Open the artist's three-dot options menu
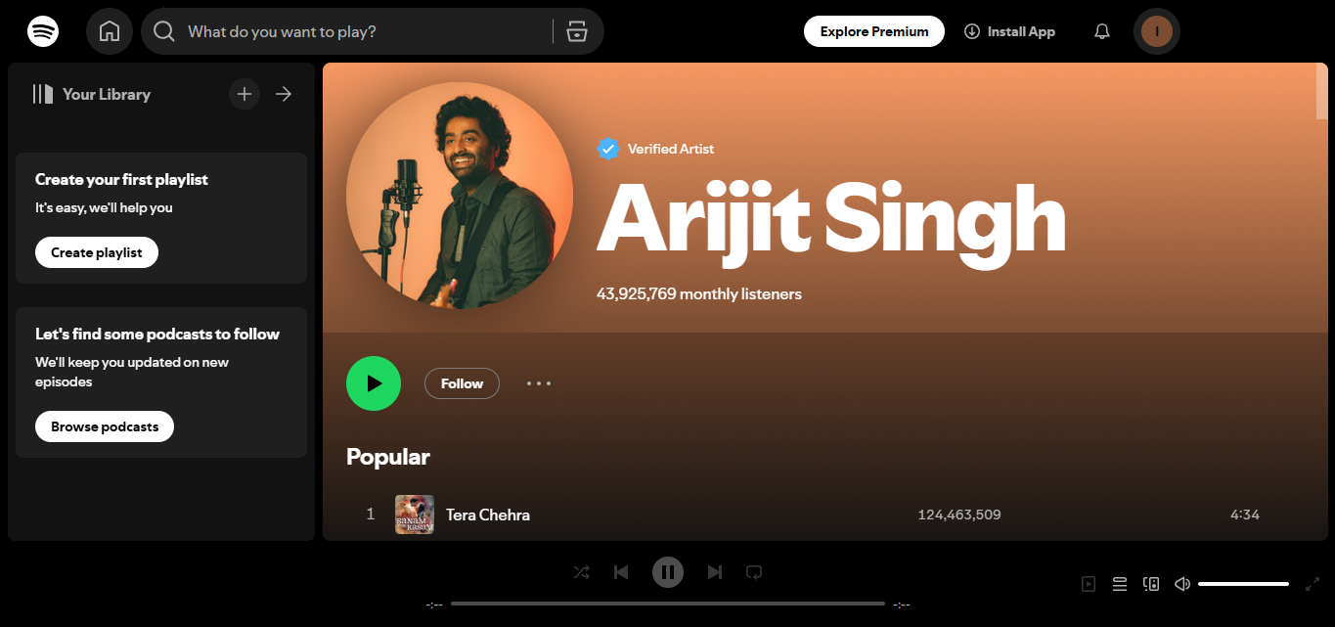The image size is (1335, 627). [x=538, y=382]
